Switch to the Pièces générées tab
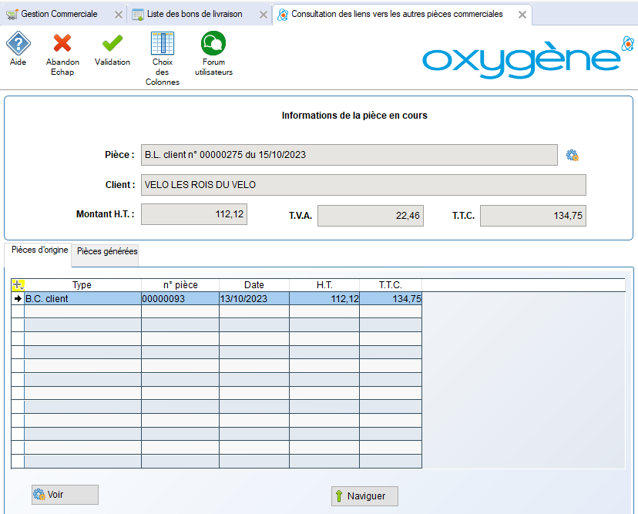638x514 pixels. [x=107, y=251]
